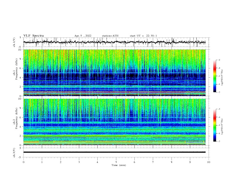Click the ch.1 spectrogram color bar
235x182 pixels.
[x=215, y=76]
